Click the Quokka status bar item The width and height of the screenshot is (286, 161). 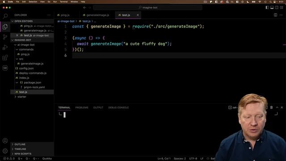click(47, 159)
